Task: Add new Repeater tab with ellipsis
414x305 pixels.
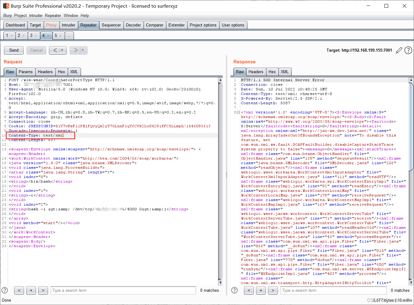Action: tap(69, 36)
